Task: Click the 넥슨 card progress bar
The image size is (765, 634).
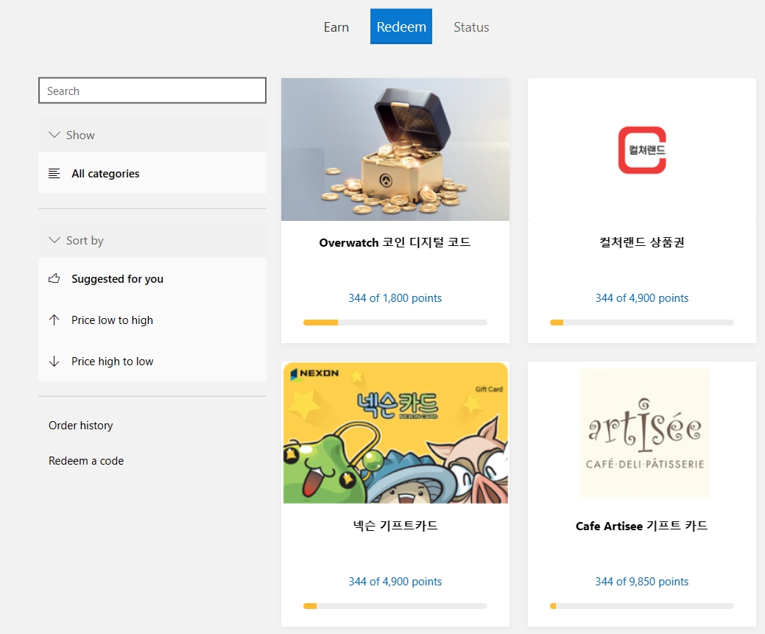Action: pyautogui.click(x=395, y=606)
